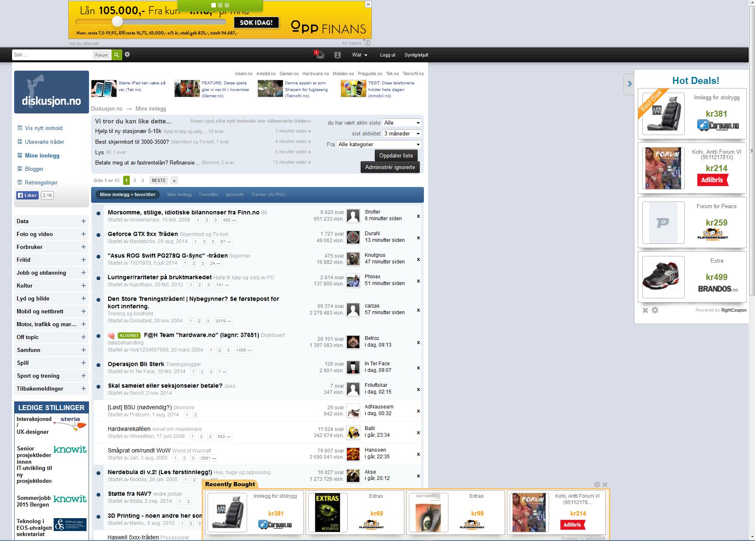The image size is (755, 541).
Task: Go to page 2 in pagination
Action: click(135, 180)
